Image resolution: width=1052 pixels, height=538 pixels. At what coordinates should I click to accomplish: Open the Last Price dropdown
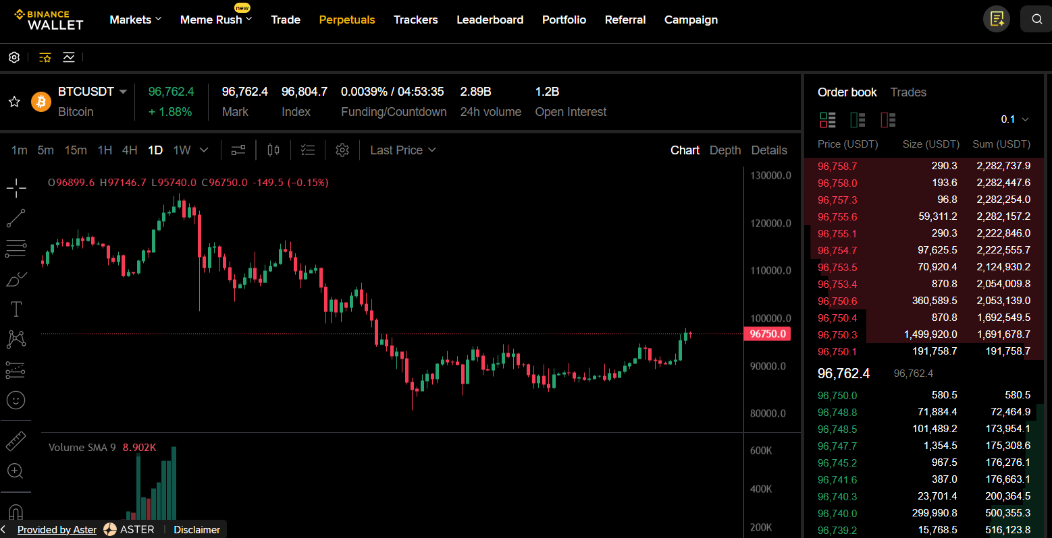(402, 150)
